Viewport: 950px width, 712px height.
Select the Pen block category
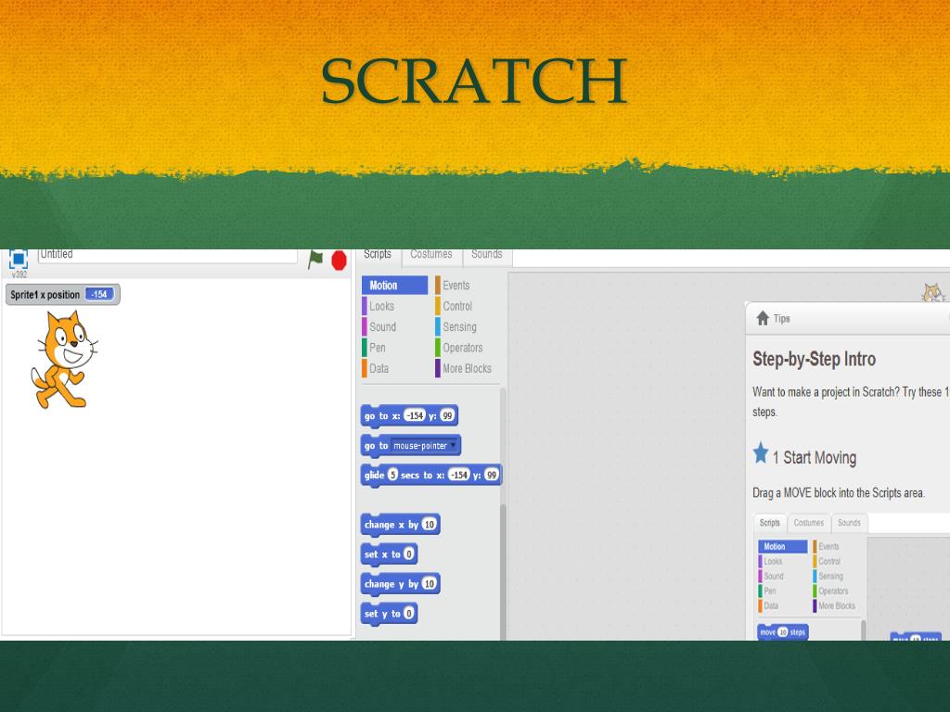[x=378, y=348]
